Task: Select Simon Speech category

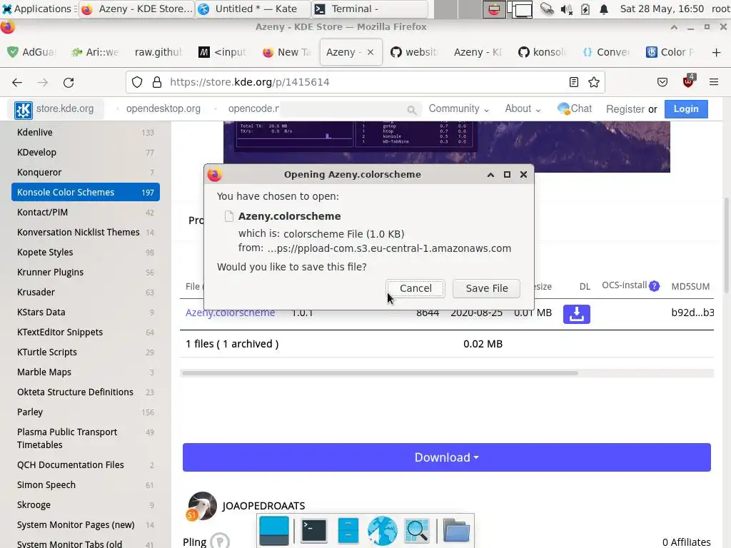Action: coord(86,485)
